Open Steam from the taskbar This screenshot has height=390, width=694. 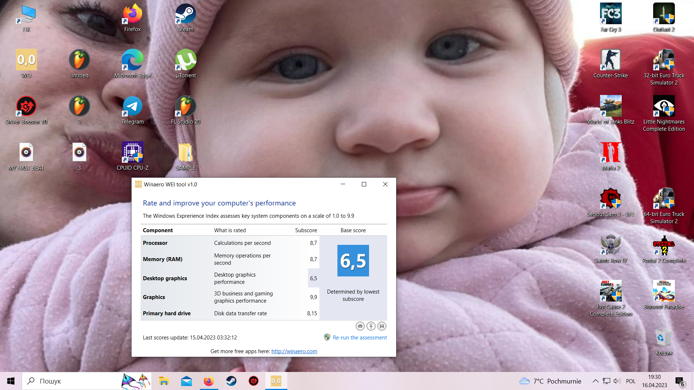point(231,381)
